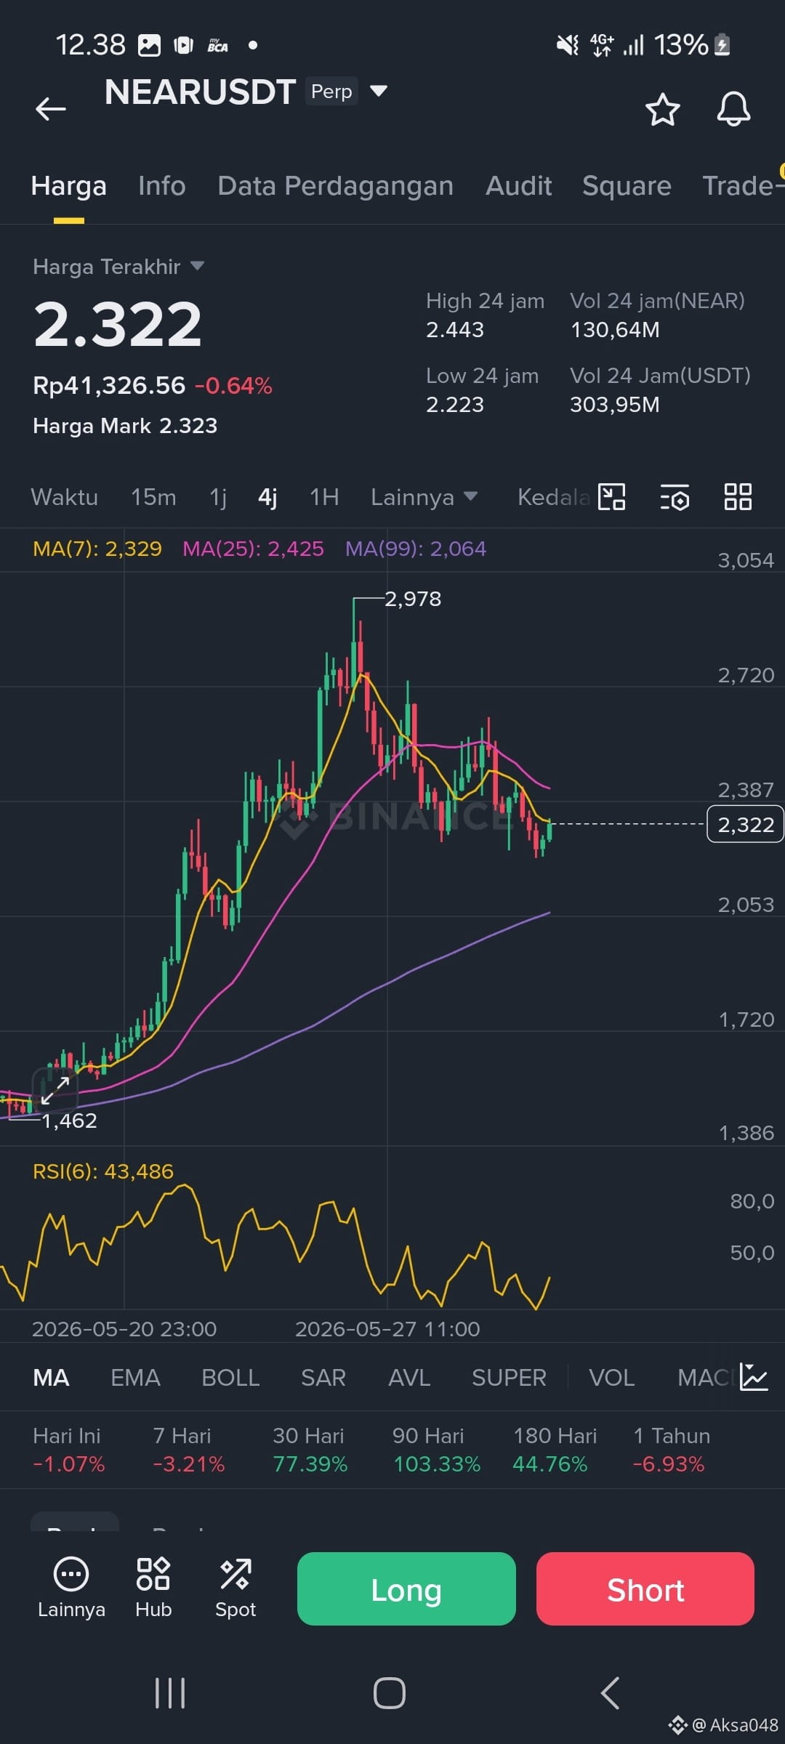Screen dimensions: 785x1744
Task: Tap Android home button
Action: [x=390, y=1693]
